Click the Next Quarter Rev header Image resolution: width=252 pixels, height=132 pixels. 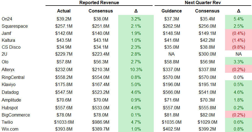[203, 2]
